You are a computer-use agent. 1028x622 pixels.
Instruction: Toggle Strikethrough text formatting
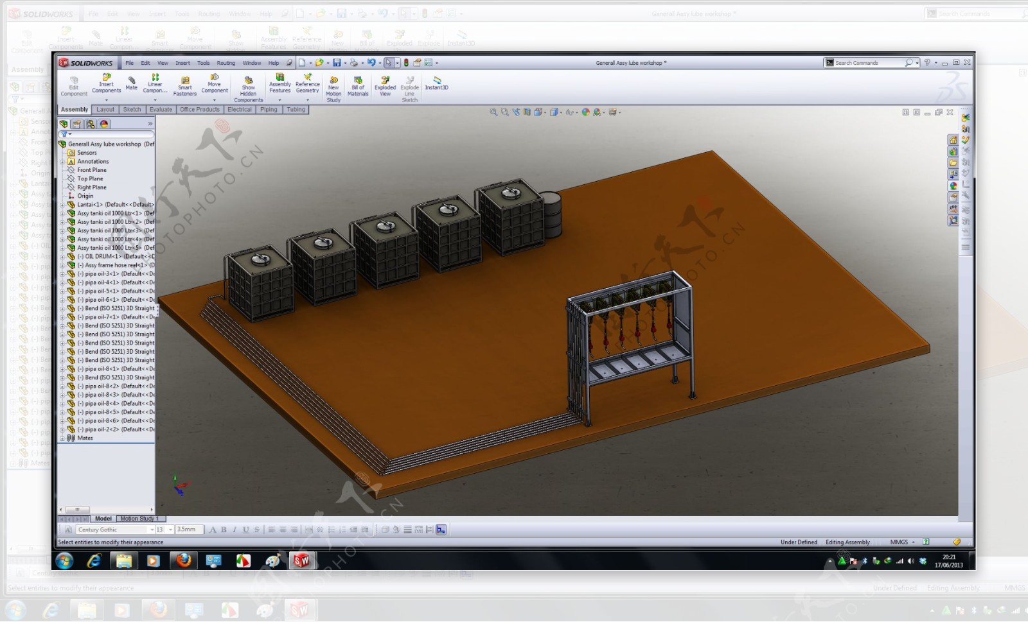point(256,530)
